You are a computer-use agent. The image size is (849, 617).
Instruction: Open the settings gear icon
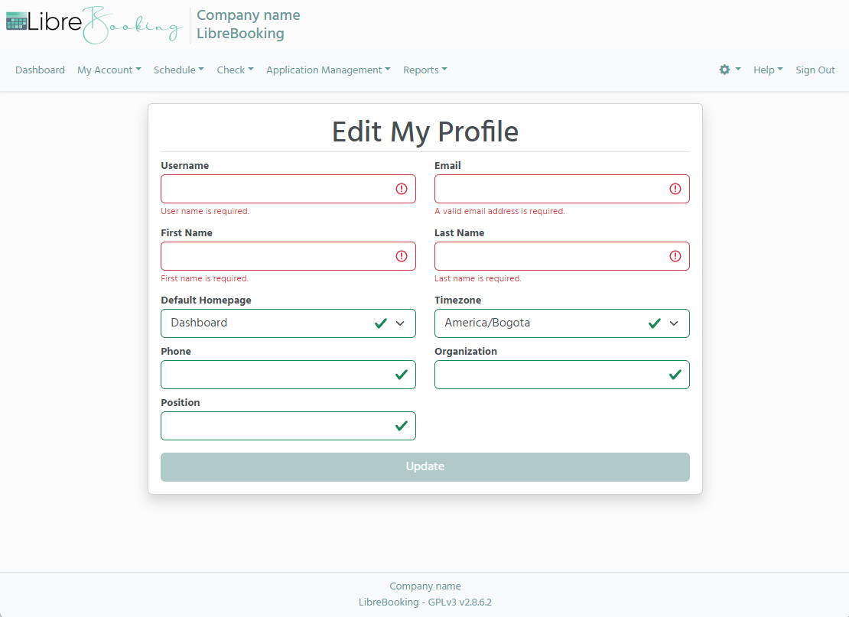723,70
